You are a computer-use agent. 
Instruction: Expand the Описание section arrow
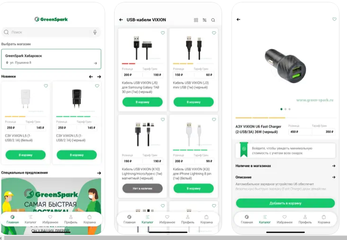(x=334, y=177)
